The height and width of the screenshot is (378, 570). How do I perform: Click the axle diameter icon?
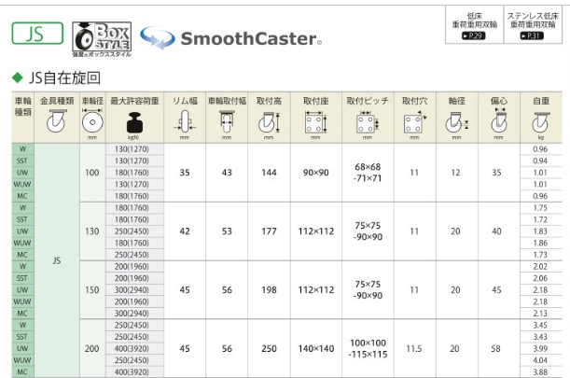click(x=454, y=121)
